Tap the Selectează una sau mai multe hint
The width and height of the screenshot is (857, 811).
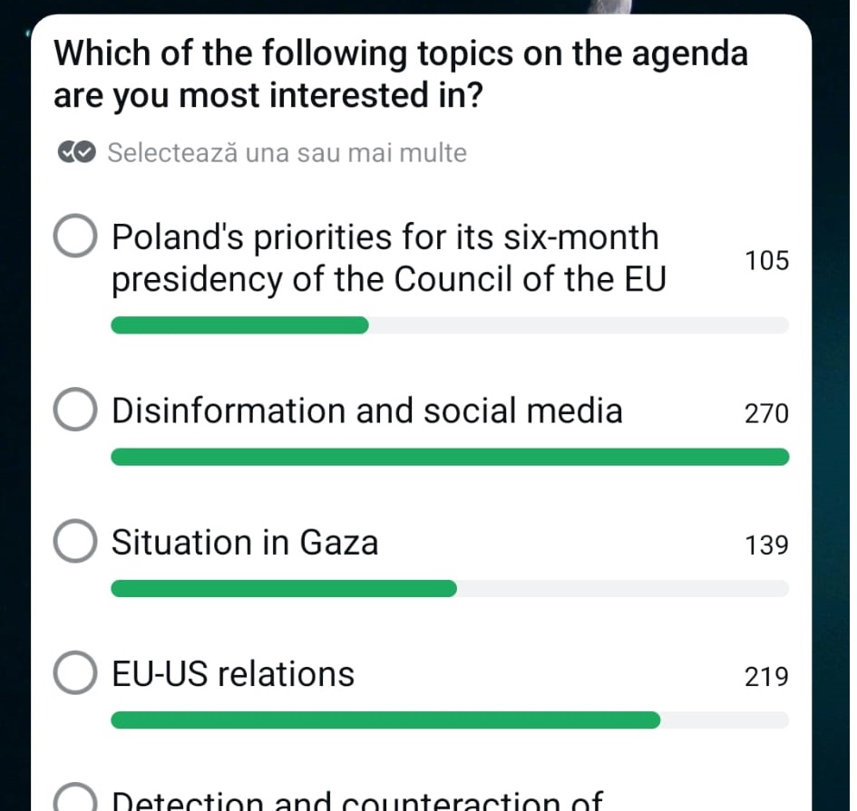pos(287,153)
